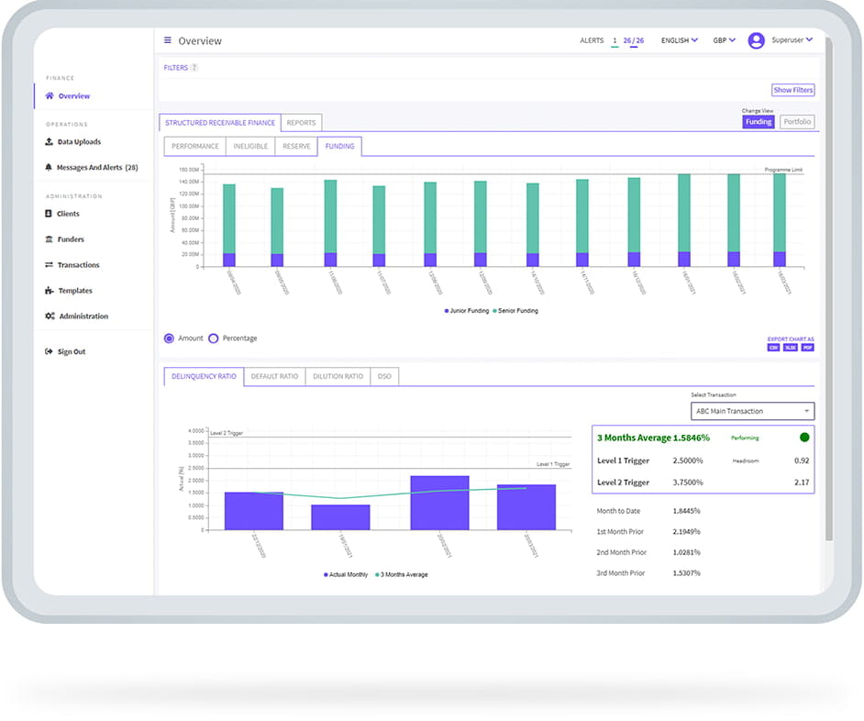Screen dimensions: 864x721
Task: Open the Reports tab
Action: click(x=301, y=123)
